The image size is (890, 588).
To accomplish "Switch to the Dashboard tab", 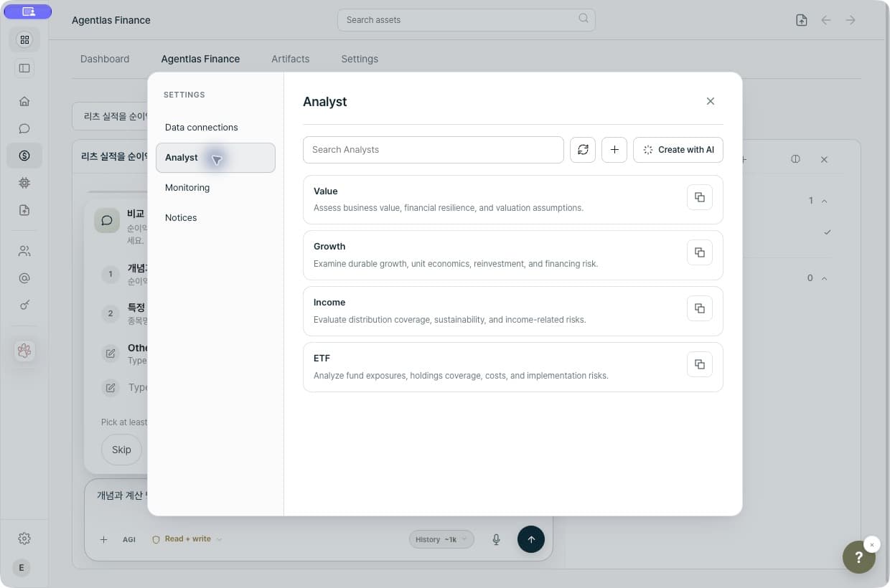I will pos(105,59).
